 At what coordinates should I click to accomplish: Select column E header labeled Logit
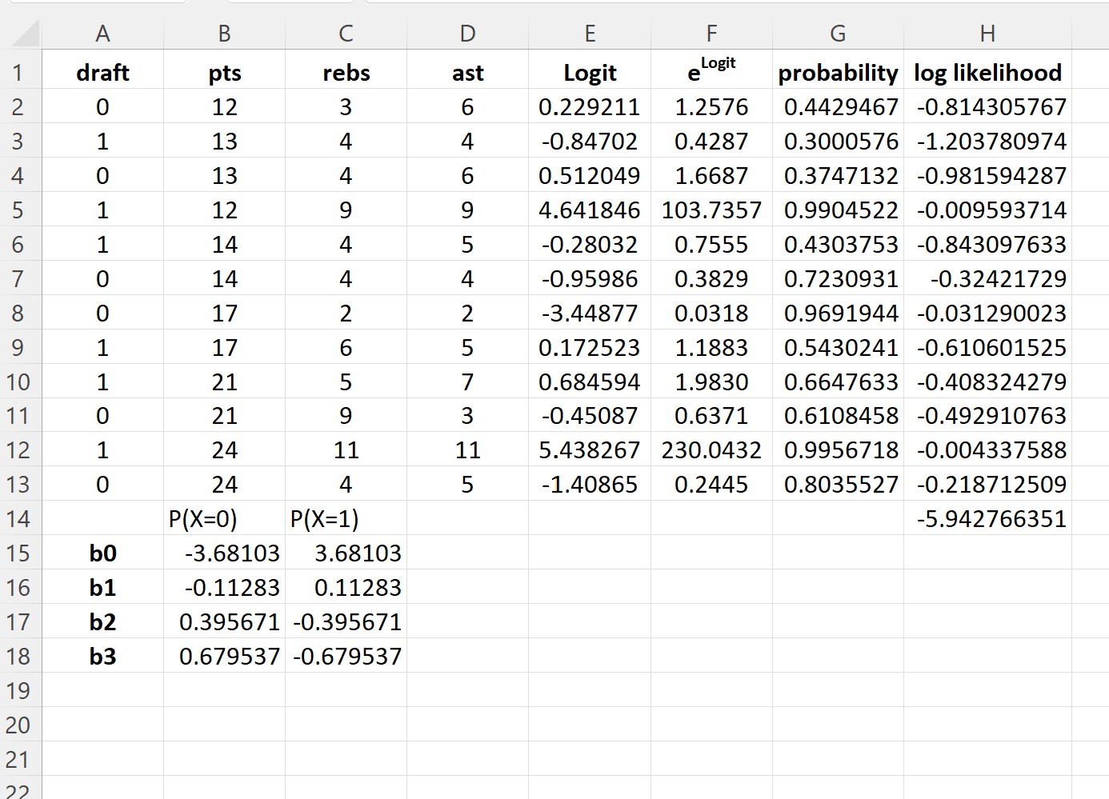coord(590,33)
